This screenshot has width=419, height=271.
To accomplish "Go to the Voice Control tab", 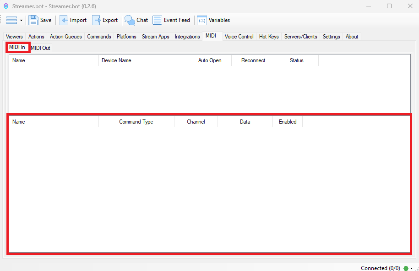I will click(x=239, y=37).
